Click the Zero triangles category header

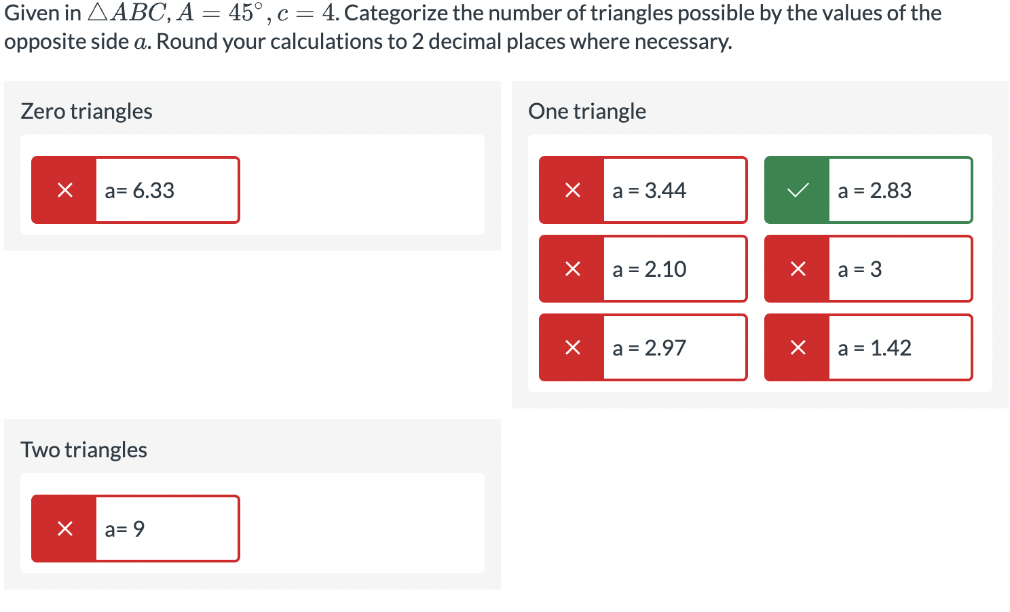click(86, 111)
